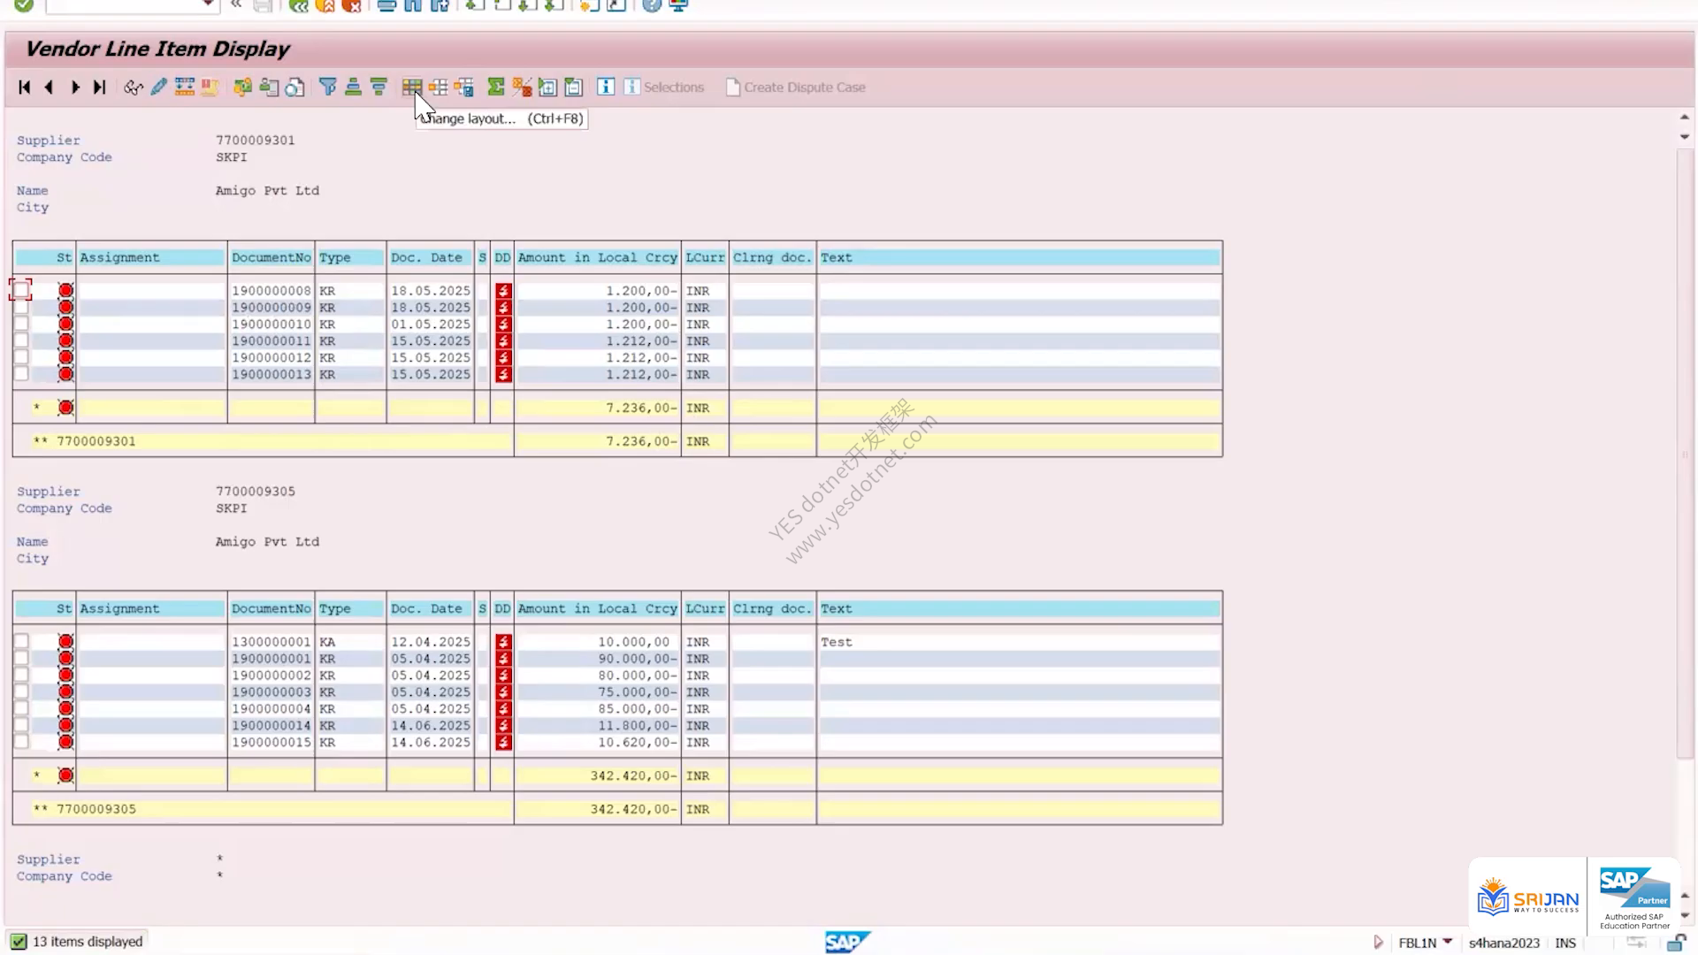Click the Select layout grid icon

pyautogui.click(x=438, y=87)
